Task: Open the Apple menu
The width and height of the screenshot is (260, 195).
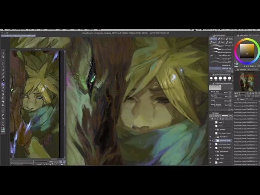Action: point(4,30)
